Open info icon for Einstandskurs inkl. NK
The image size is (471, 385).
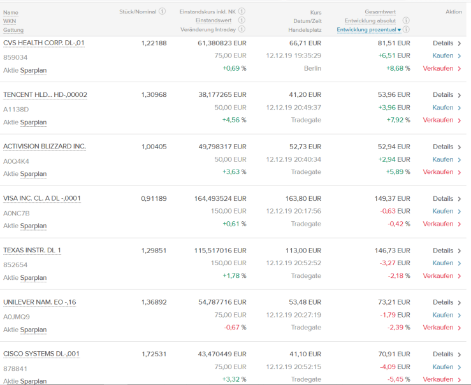point(242,11)
